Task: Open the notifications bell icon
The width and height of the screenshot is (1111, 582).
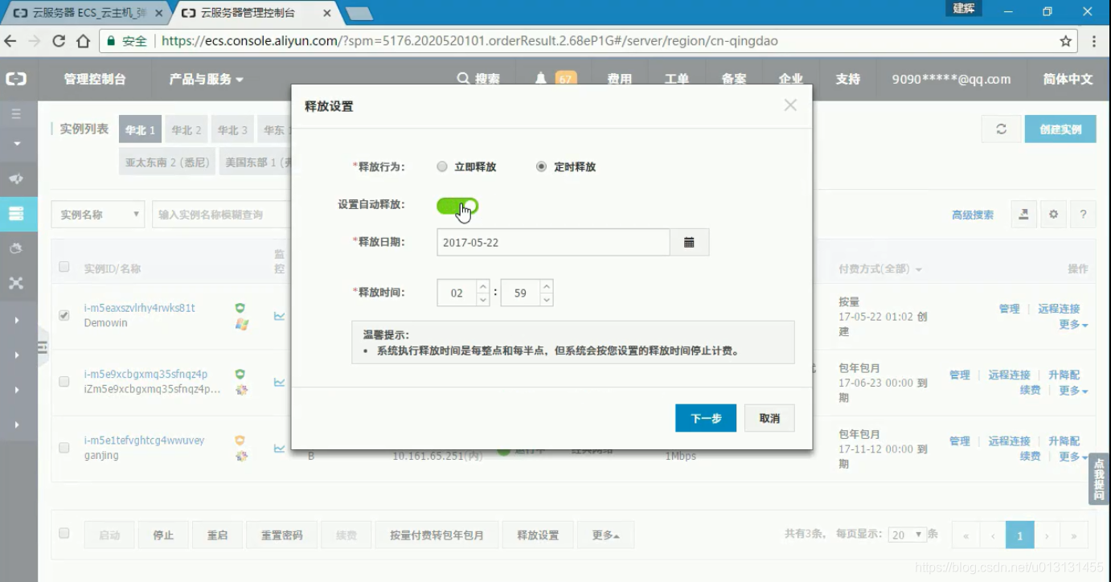Action: coord(541,79)
